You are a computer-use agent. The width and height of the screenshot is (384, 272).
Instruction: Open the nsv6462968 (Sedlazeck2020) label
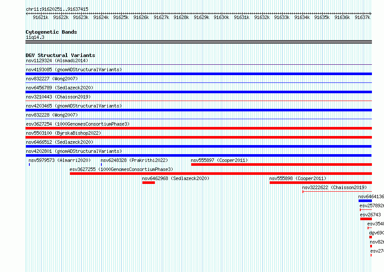click(x=176, y=178)
